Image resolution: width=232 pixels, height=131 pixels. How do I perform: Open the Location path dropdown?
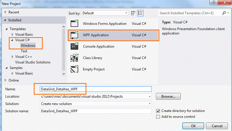point(150,96)
